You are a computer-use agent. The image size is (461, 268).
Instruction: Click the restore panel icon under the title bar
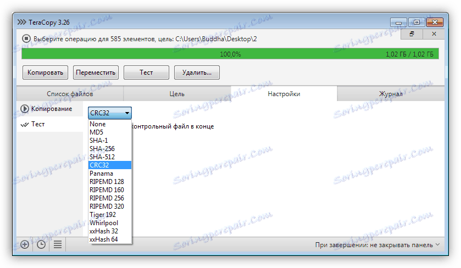pyautogui.click(x=412, y=34)
